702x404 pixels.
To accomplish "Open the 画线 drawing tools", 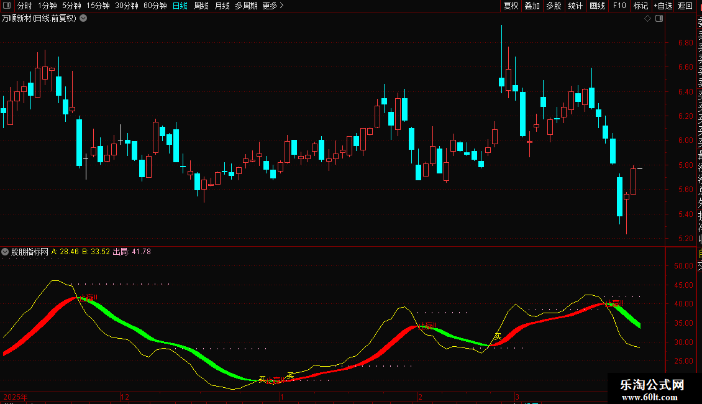I will [597, 6].
